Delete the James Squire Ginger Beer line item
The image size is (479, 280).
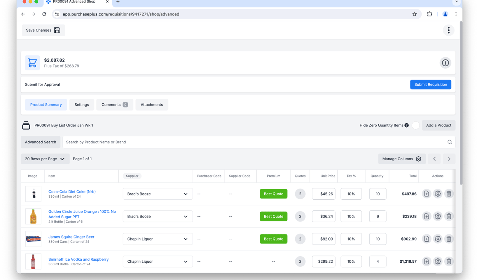coord(449,239)
